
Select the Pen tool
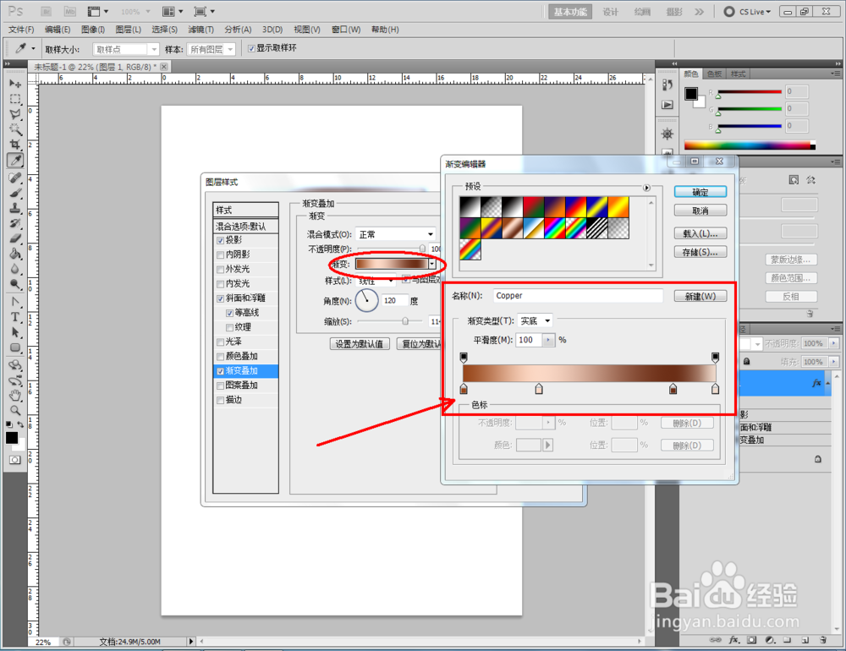tap(15, 302)
